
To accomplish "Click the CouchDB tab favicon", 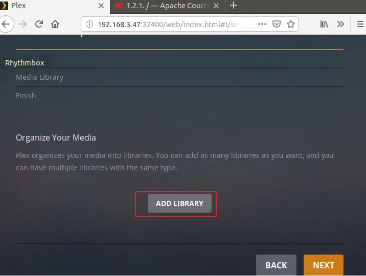I will pos(119,5).
